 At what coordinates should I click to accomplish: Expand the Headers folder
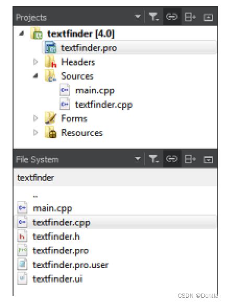coord(35,62)
